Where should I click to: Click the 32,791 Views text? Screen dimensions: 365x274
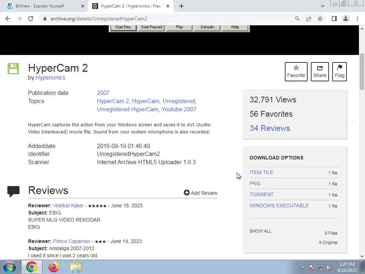(273, 100)
